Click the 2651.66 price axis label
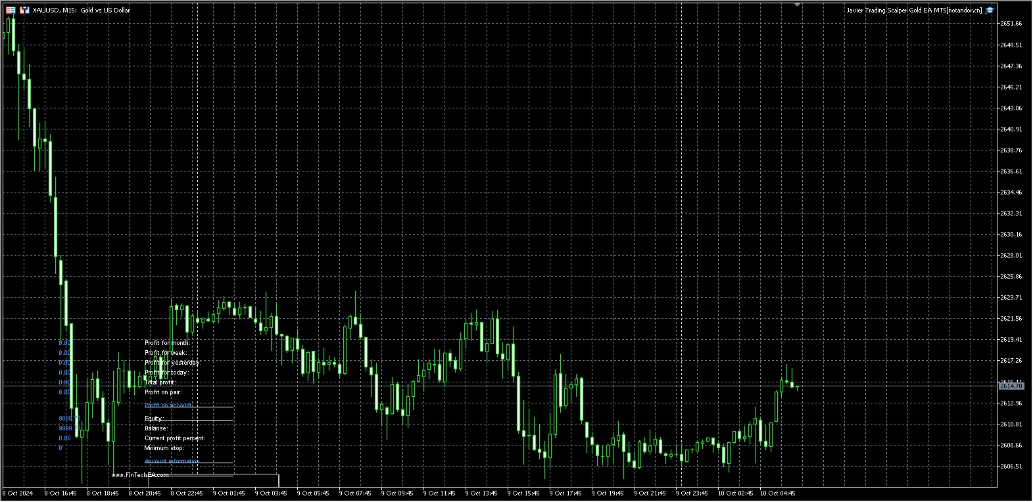Image resolution: width=1033 pixels, height=502 pixels. tap(1011, 24)
